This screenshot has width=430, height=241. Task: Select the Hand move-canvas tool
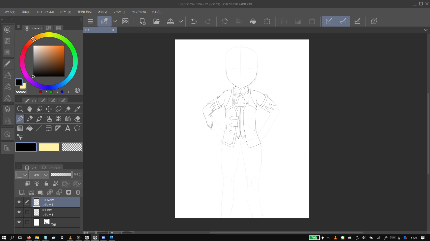coord(29,109)
